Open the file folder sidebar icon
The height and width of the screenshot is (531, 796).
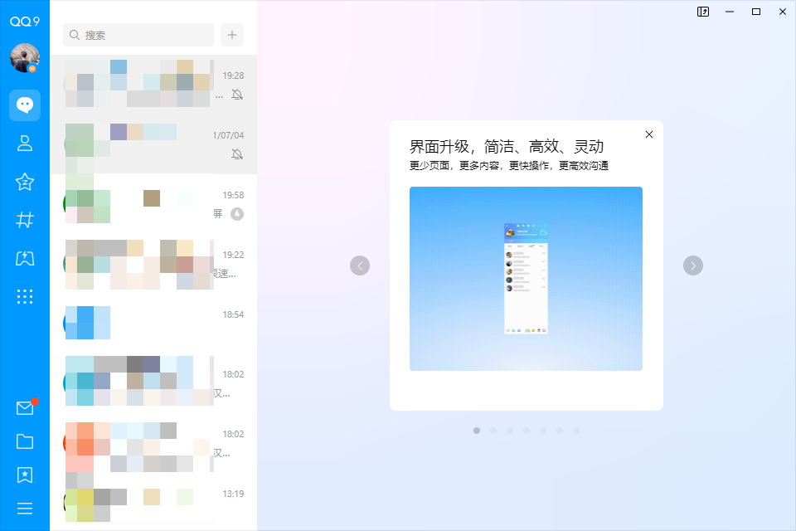[x=25, y=441]
